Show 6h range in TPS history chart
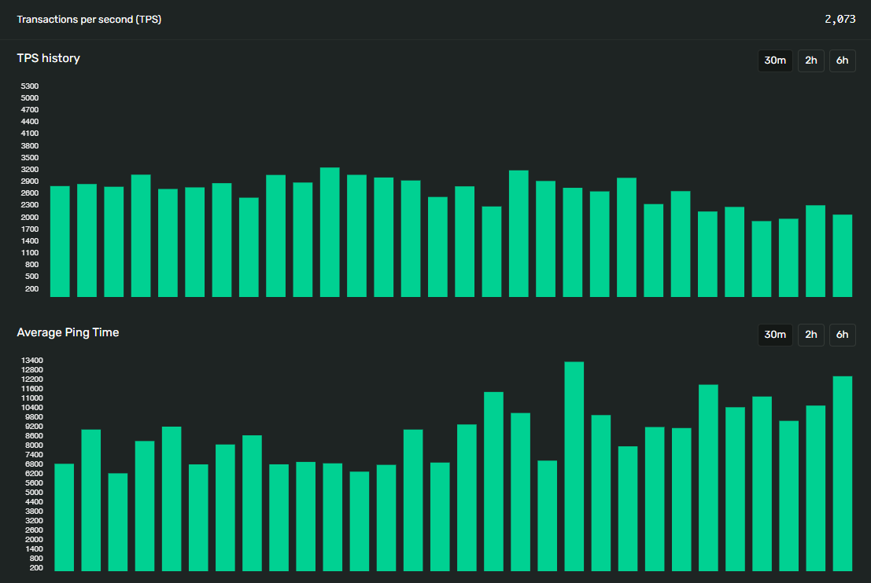871x583 pixels. pos(842,60)
